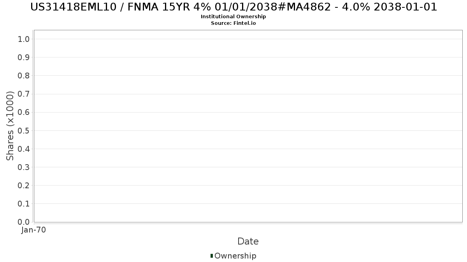Click the 1.0 y-axis tick label

(24, 39)
